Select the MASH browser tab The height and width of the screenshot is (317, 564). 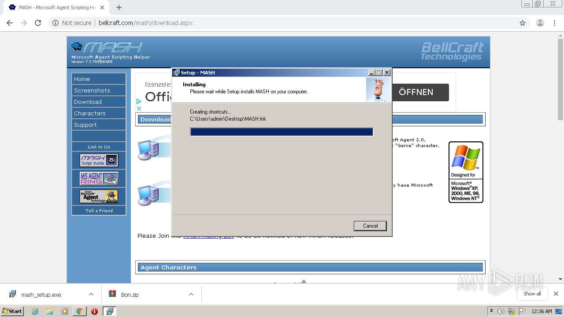coord(56,7)
